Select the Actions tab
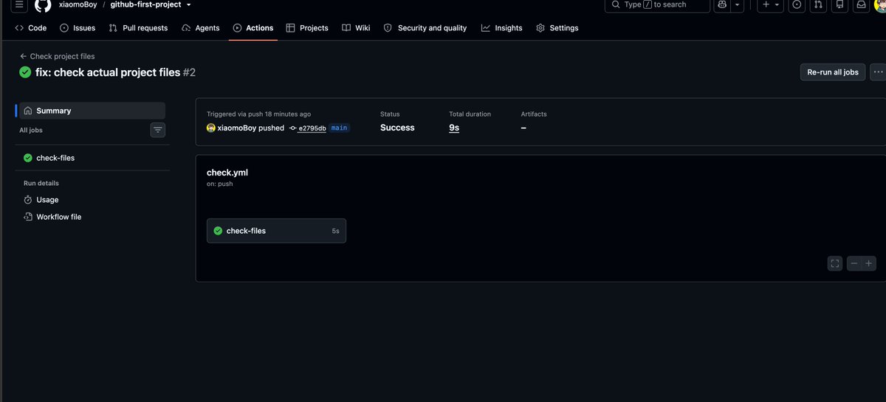This screenshot has height=402, width=886. coord(253,28)
